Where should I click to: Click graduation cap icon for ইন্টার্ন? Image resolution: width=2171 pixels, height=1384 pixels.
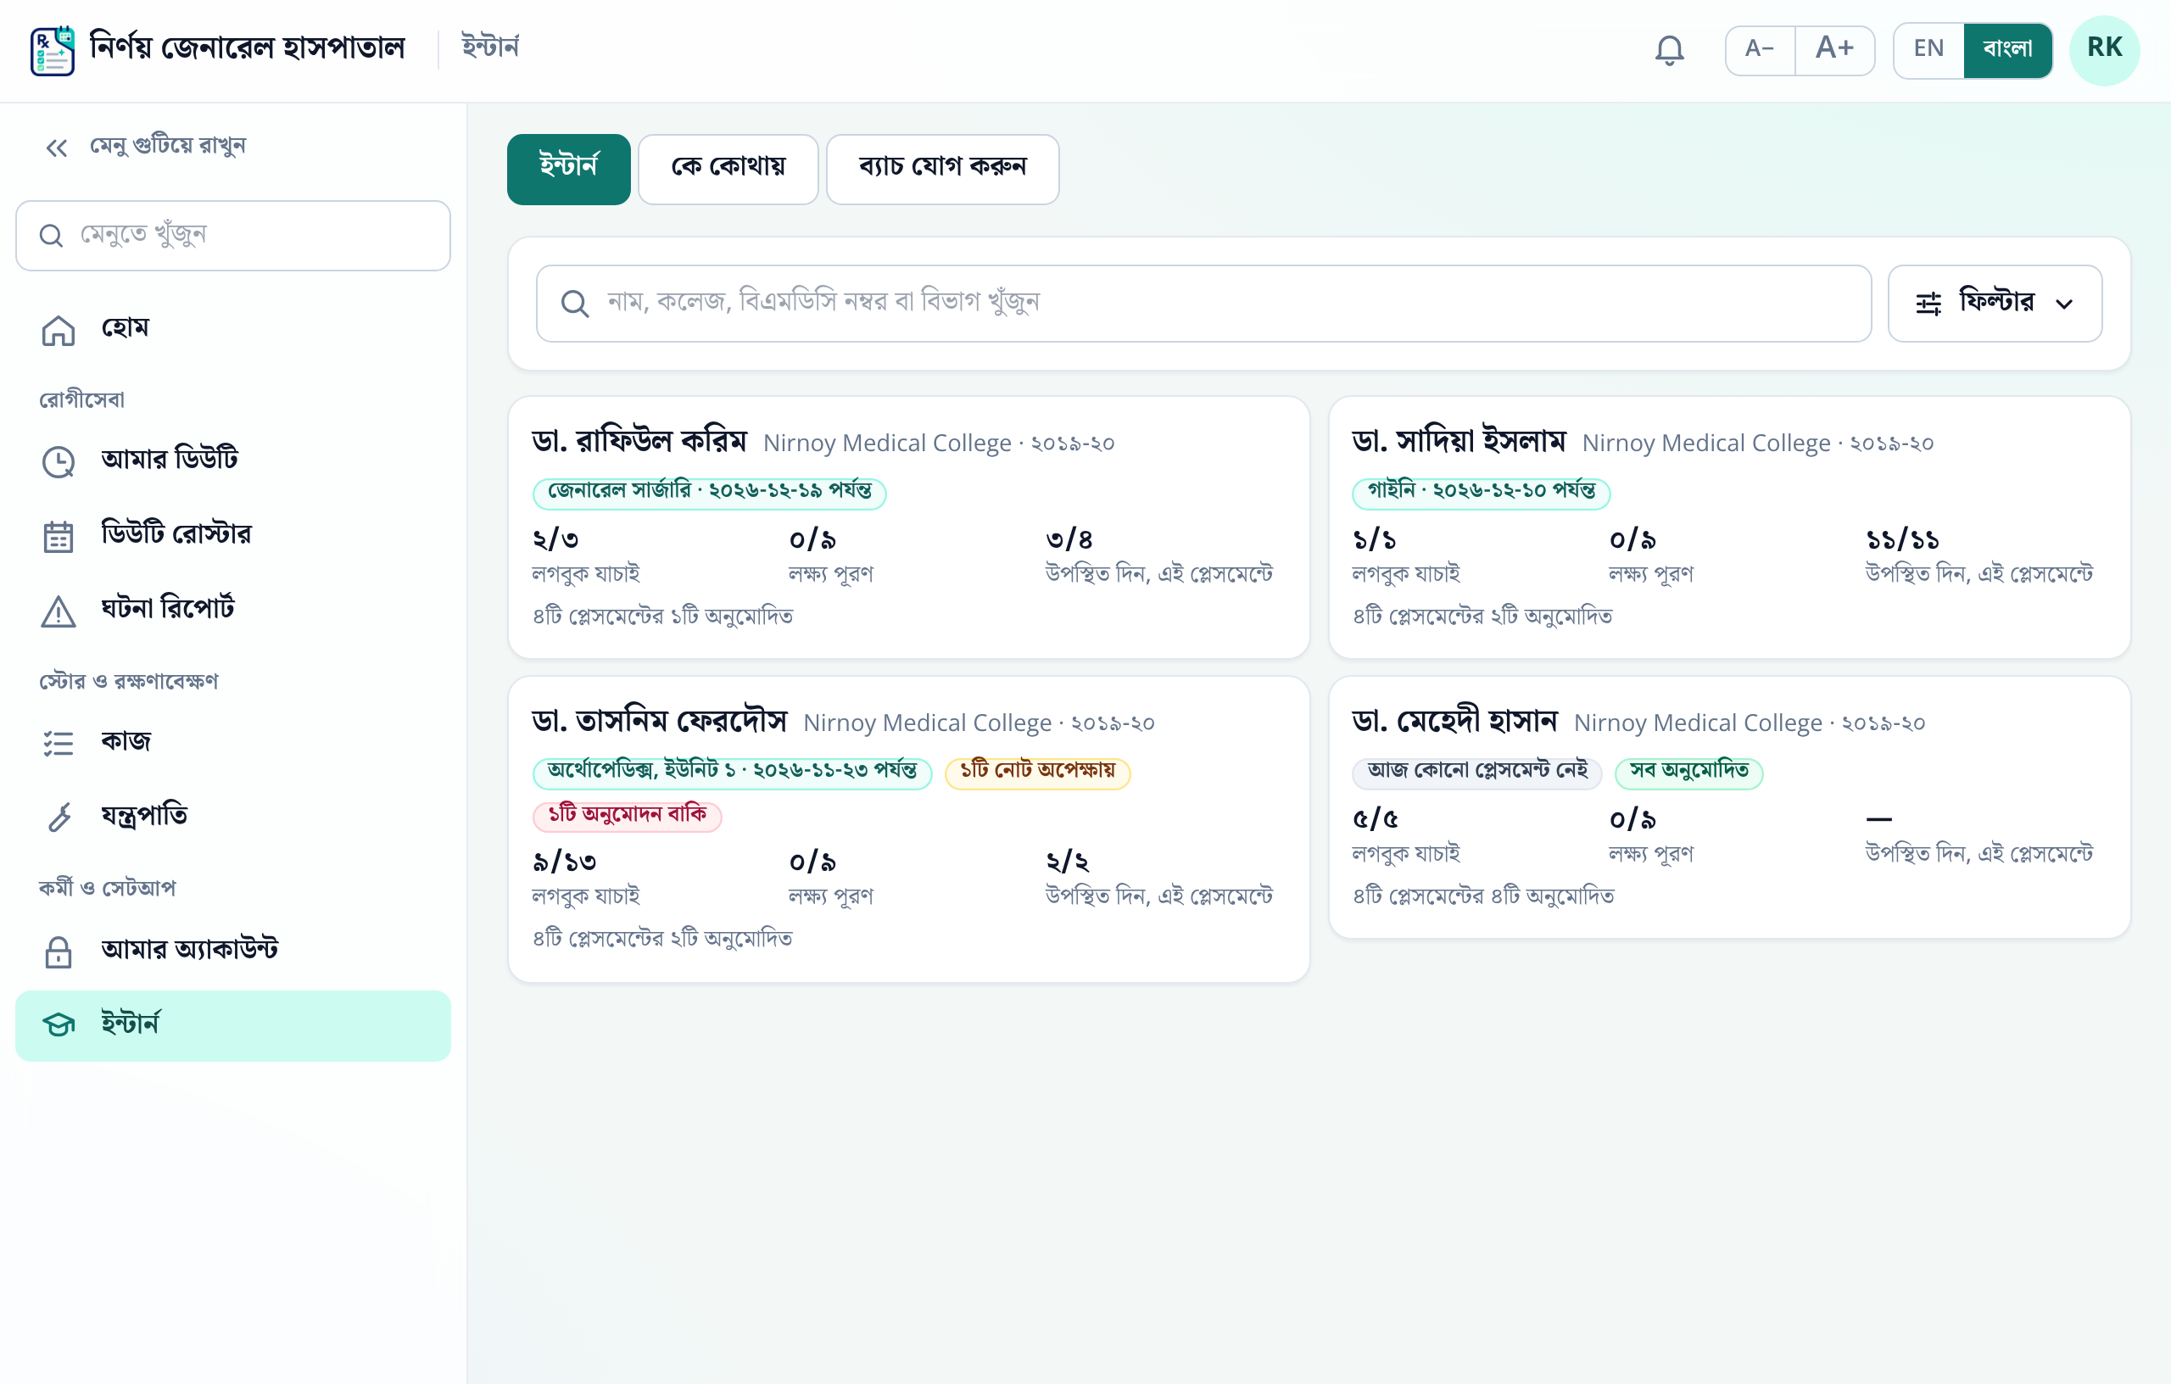point(59,1025)
